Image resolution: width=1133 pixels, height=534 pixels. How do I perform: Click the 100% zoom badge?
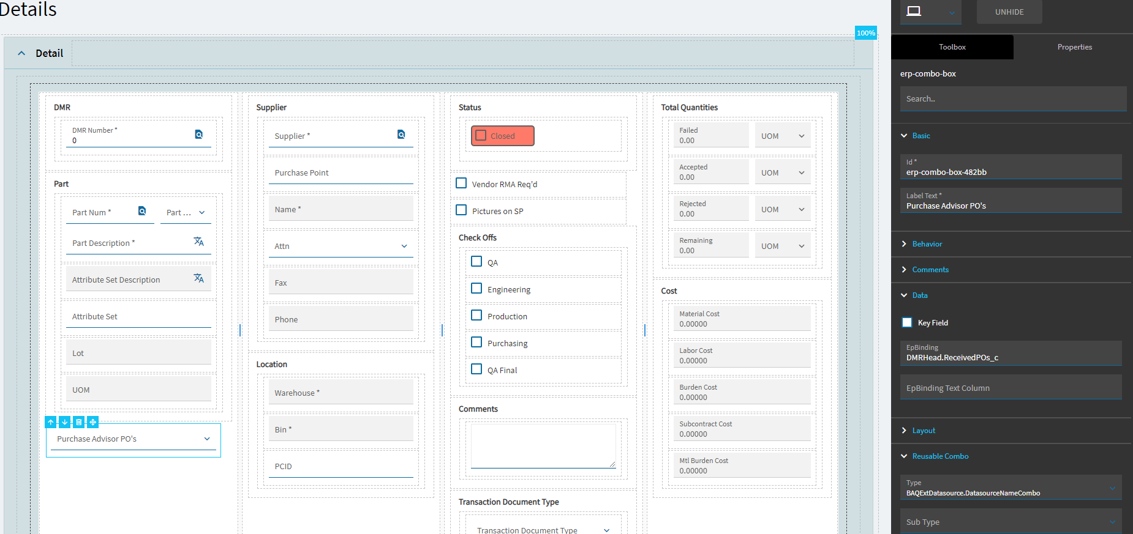click(866, 33)
